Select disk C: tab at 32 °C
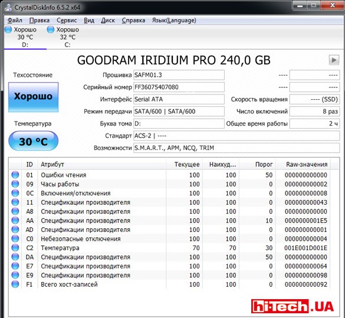 (67, 37)
